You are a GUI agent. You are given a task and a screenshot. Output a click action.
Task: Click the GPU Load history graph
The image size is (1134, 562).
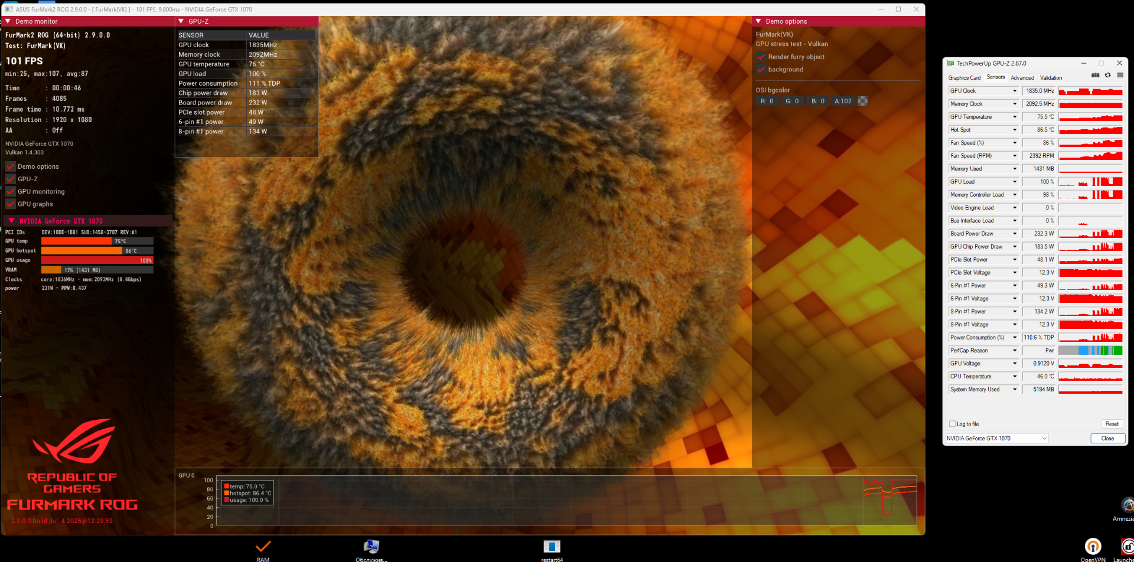tap(1090, 182)
